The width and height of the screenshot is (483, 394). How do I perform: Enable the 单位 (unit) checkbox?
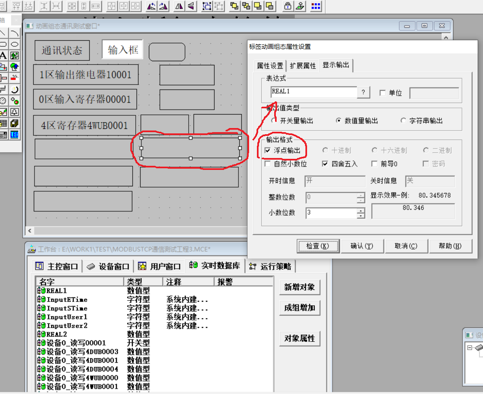[x=383, y=93]
